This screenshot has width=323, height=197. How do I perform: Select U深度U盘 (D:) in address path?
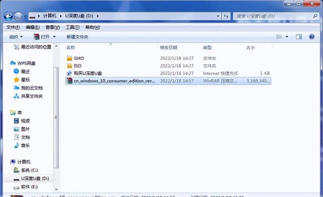(79, 16)
